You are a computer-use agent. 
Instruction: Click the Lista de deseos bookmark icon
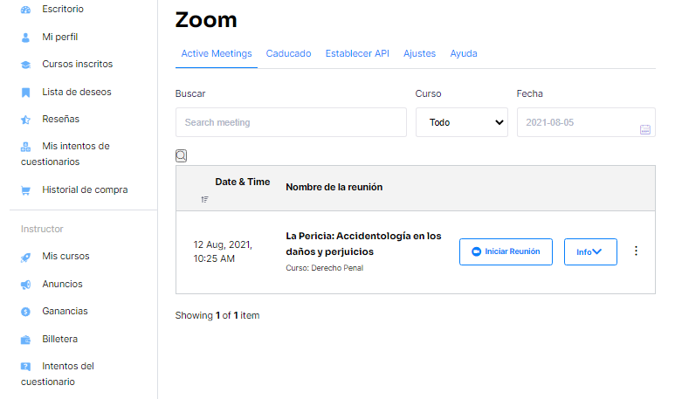[x=25, y=93]
